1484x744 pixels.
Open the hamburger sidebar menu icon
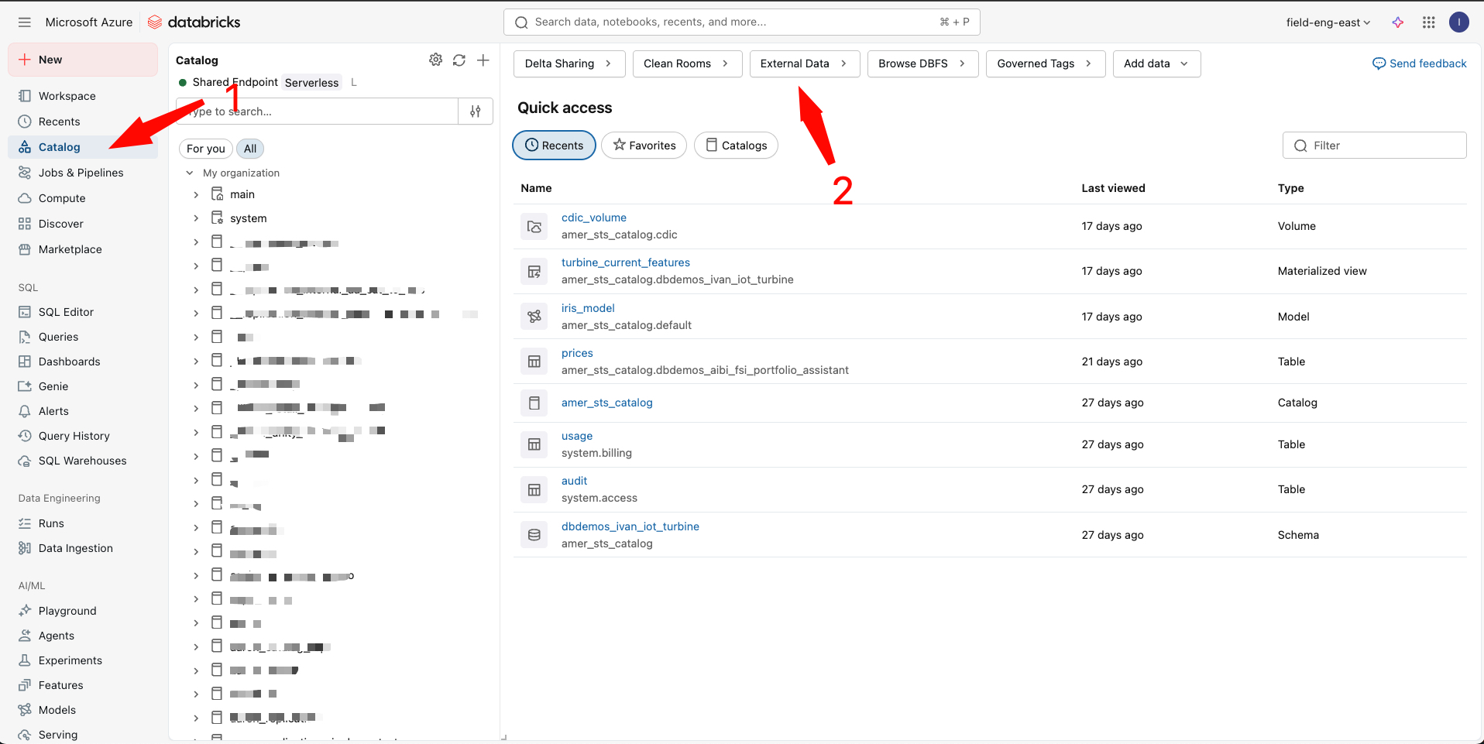click(x=25, y=22)
